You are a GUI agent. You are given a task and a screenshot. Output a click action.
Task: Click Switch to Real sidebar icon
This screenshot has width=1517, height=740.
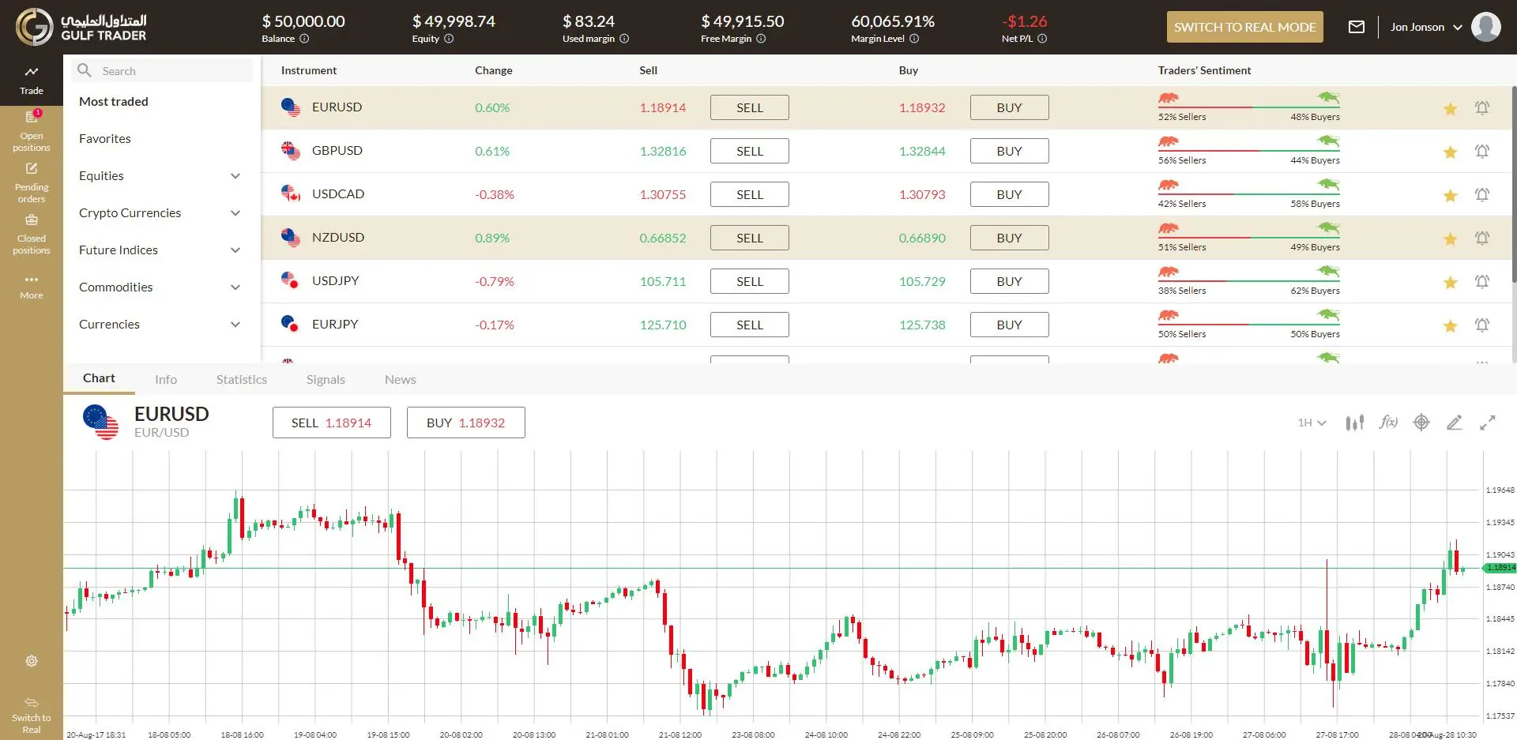click(32, 715)
